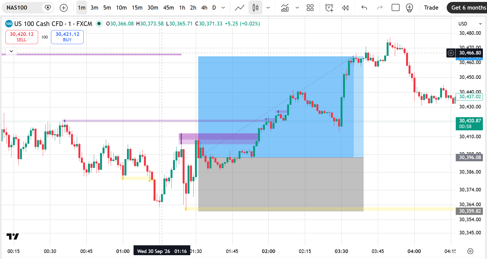Select the 4h timeframe
Image resolution: width=487 pixels, height=259 pixels.
tap(204, 8)
